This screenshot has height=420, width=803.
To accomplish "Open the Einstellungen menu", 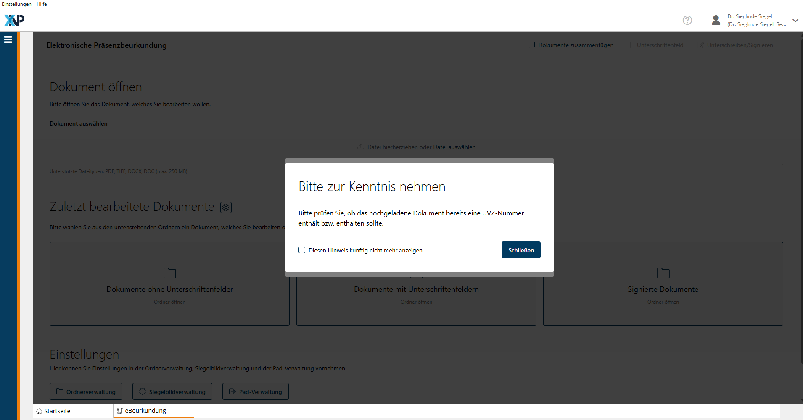I will (16, 4).
